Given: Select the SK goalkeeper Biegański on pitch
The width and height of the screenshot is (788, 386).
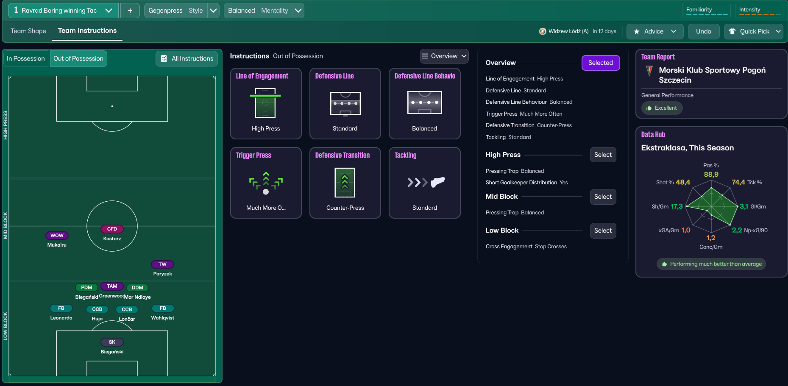Looking at the screenshot, I should (x=112, y=342).
